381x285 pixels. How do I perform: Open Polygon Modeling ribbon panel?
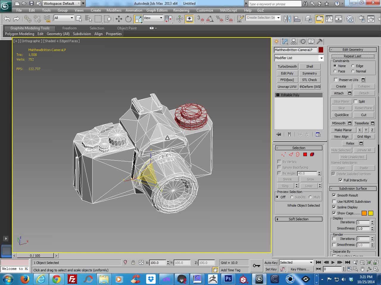[x=20, y=34]
